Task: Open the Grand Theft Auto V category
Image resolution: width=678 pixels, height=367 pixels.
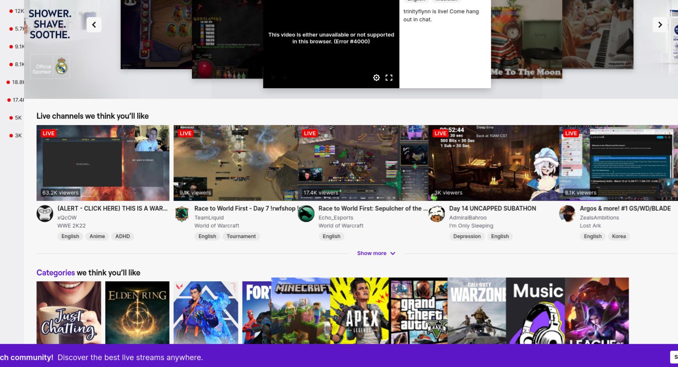Action: point(418,311)
